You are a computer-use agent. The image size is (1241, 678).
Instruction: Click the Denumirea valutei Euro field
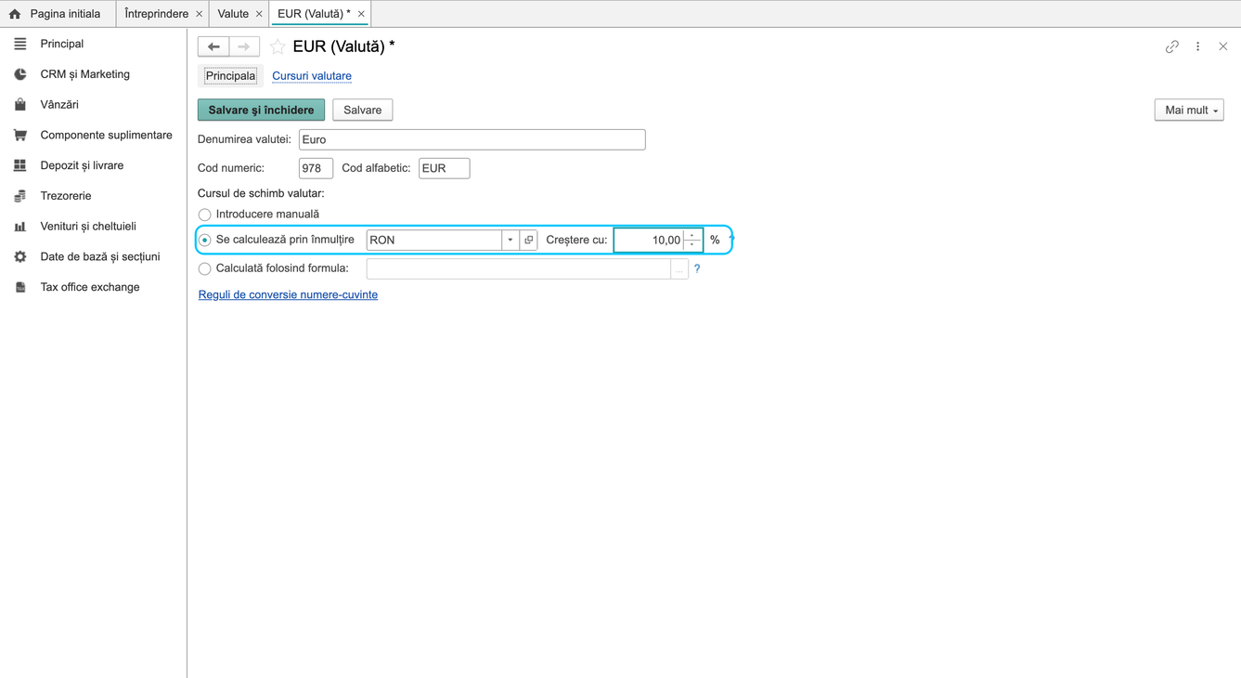pos(472,139)
